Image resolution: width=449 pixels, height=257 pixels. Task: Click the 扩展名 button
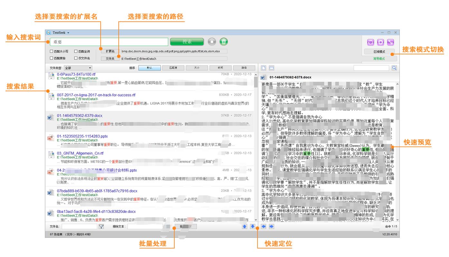(x=110, y=51)
